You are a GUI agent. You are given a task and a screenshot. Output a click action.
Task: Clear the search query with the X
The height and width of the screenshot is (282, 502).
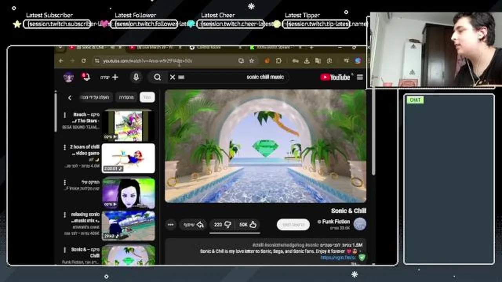(x=172, y=77)
